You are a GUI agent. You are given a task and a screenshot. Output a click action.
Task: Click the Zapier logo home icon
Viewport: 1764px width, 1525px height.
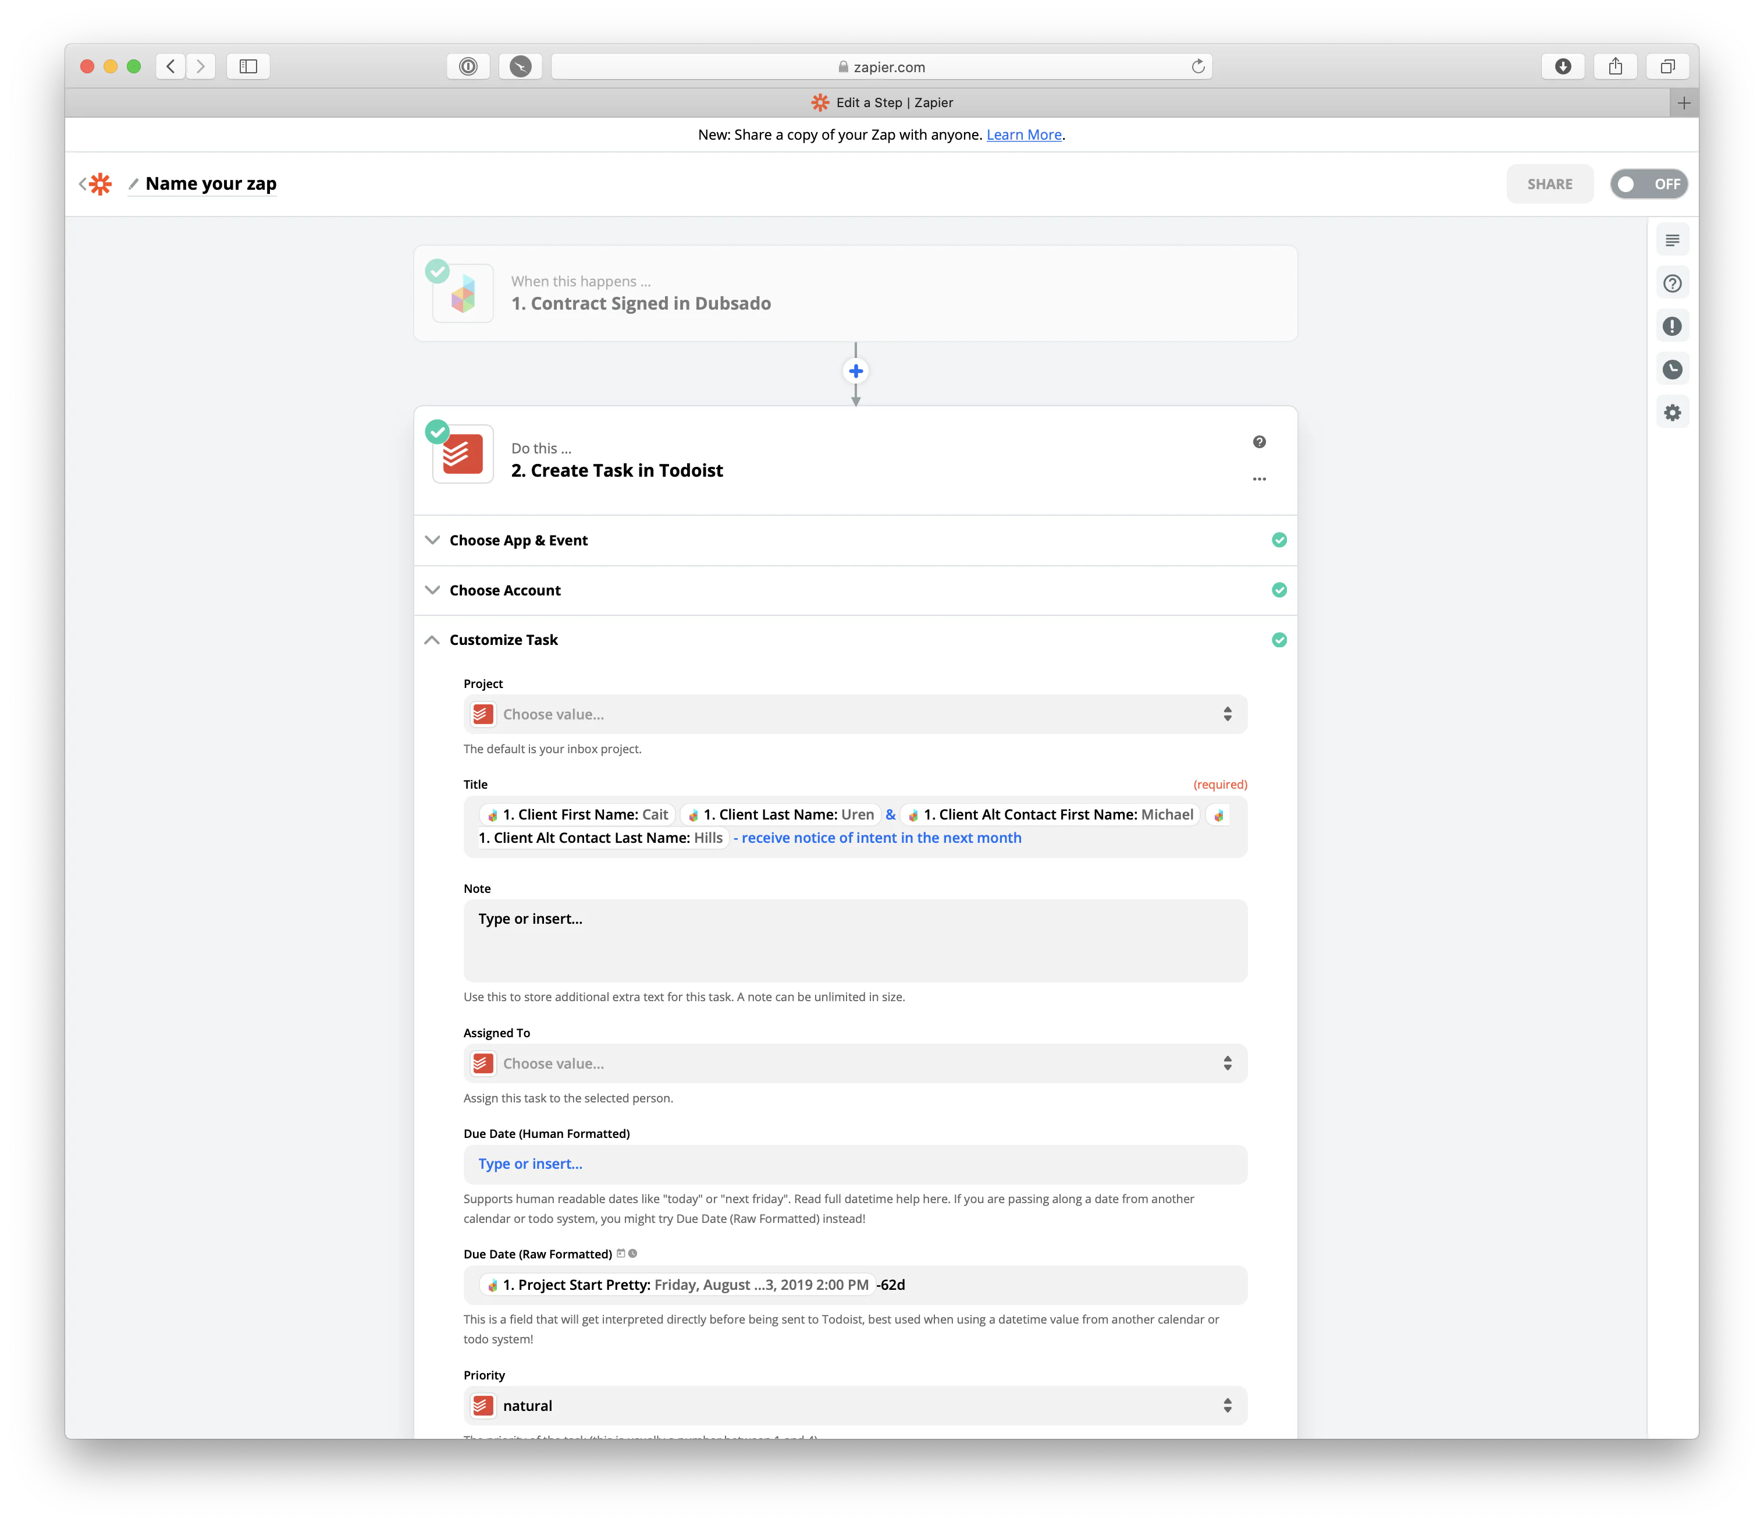click(x=101, y=184)
